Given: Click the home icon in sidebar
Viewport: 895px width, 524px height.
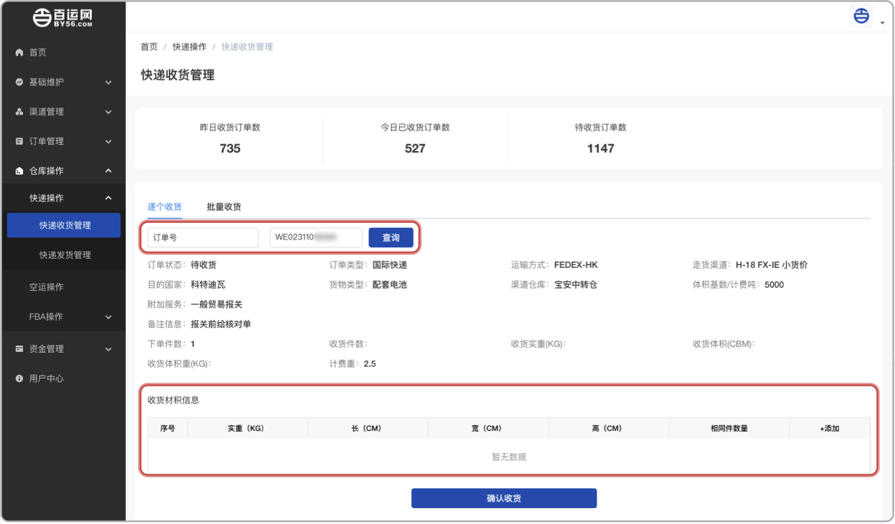Looking at the screenshot, I should click(x=19, y=53).
